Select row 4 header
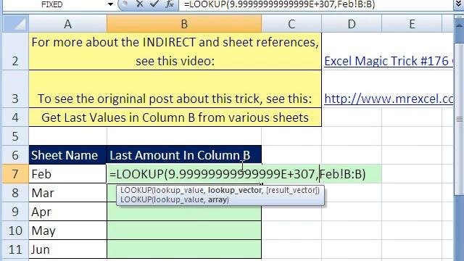Screen dimensions: 464x261 (16, 117)
